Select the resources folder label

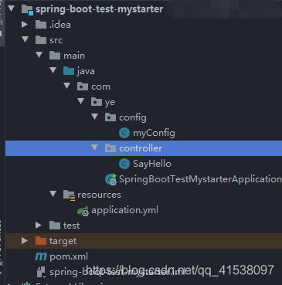[x=99, y=195]
